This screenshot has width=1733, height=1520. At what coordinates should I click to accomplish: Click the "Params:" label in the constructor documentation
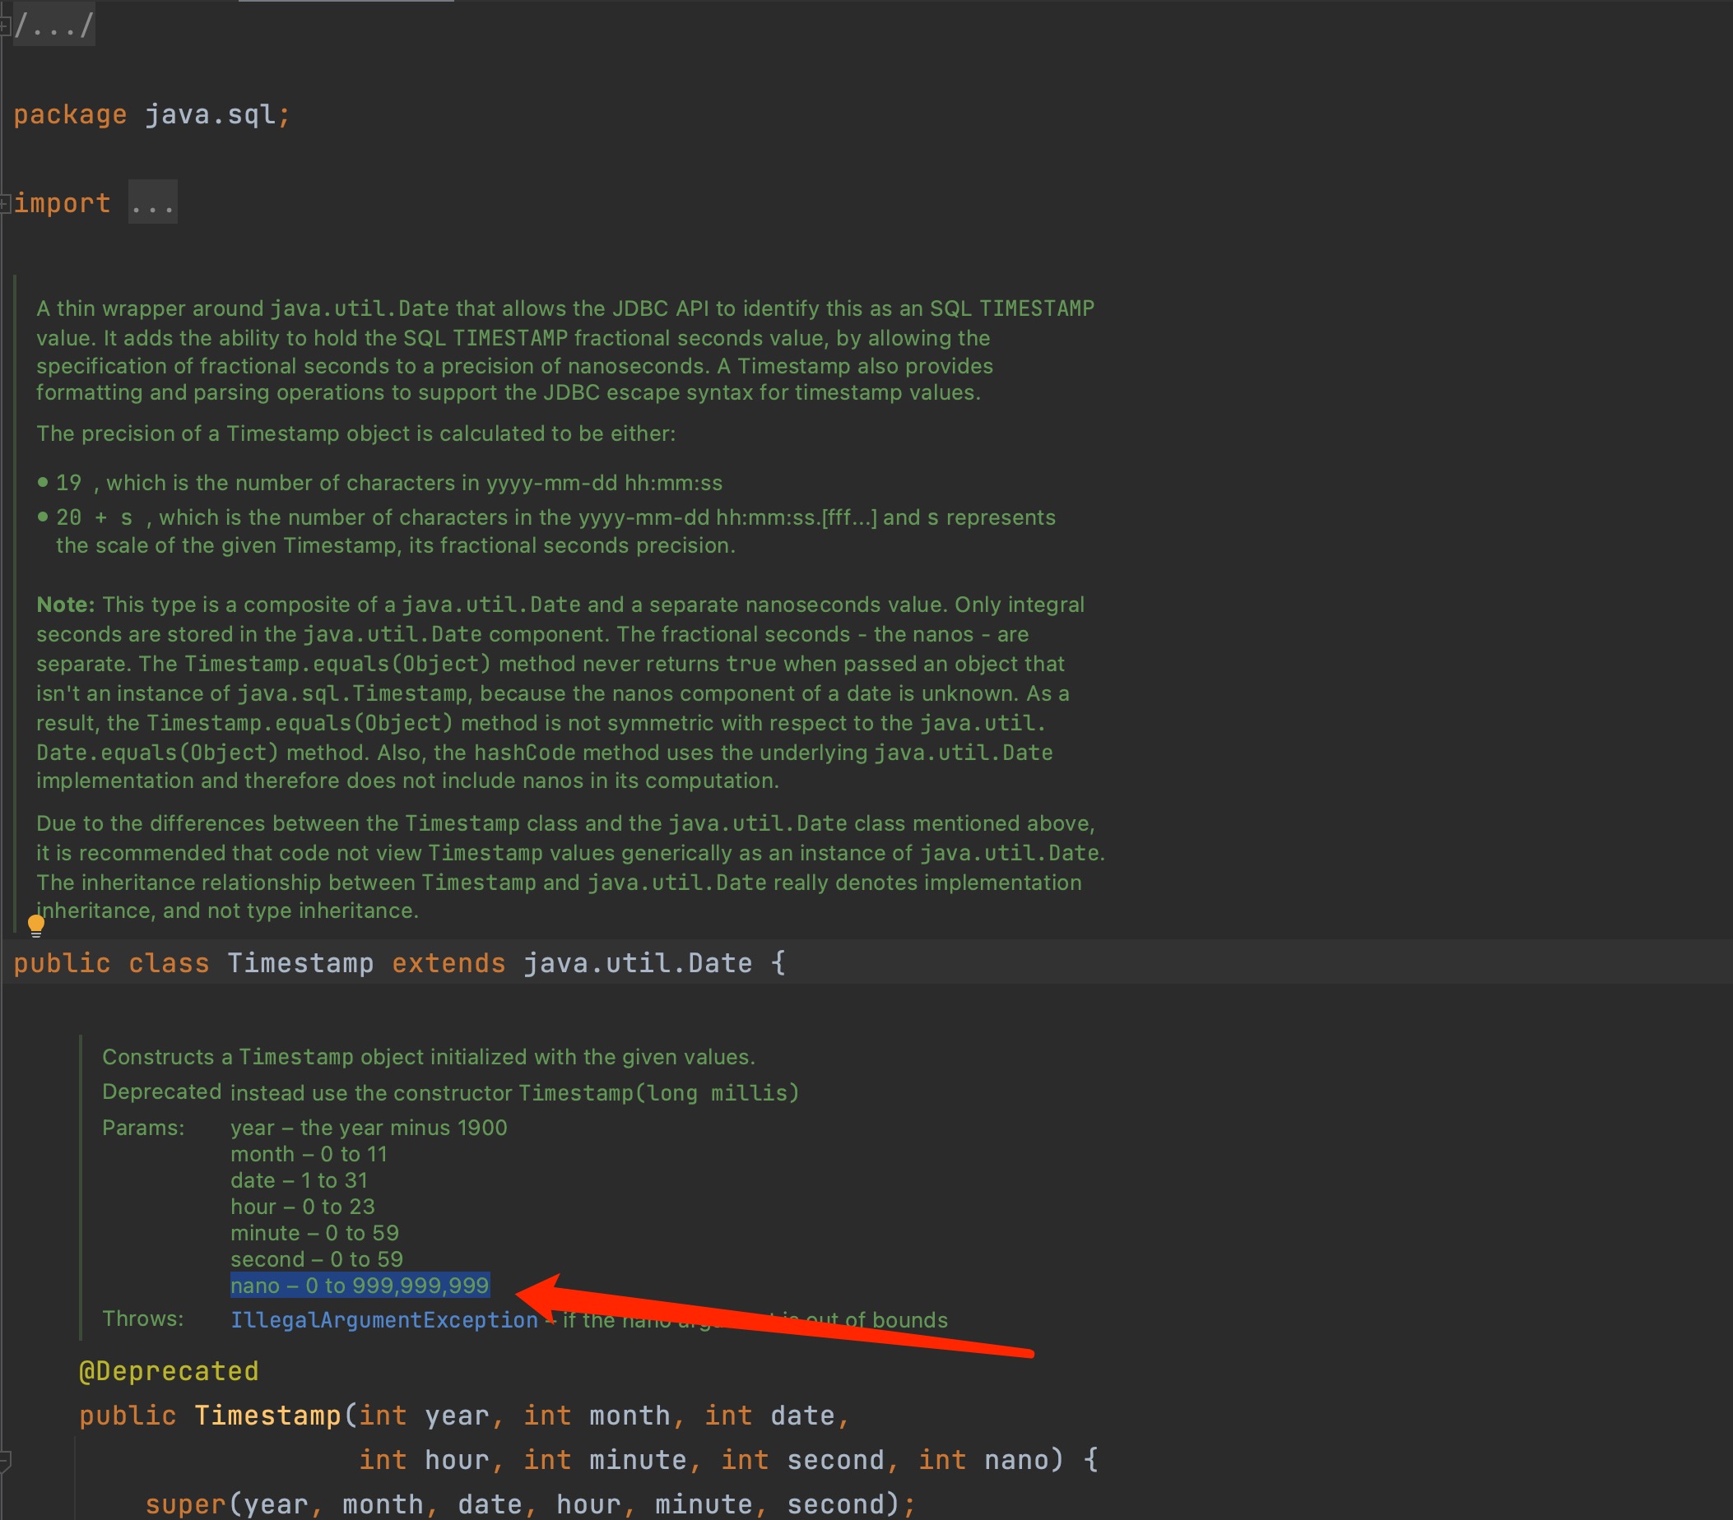point(144,1128)
